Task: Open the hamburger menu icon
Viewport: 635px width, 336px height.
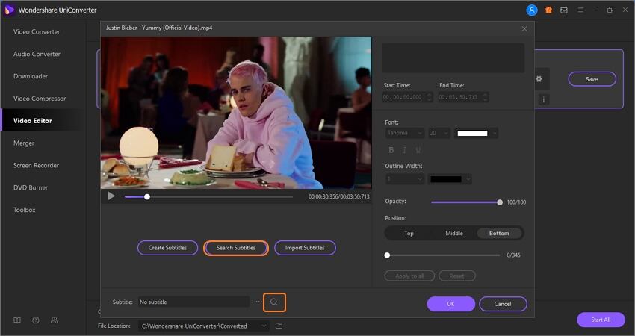Action: tap(580, 10)
